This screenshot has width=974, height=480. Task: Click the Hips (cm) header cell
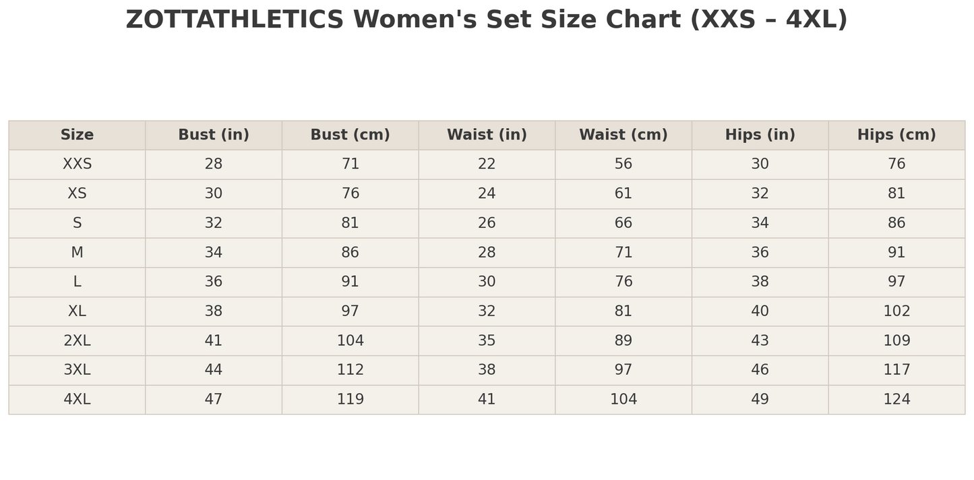896,135
